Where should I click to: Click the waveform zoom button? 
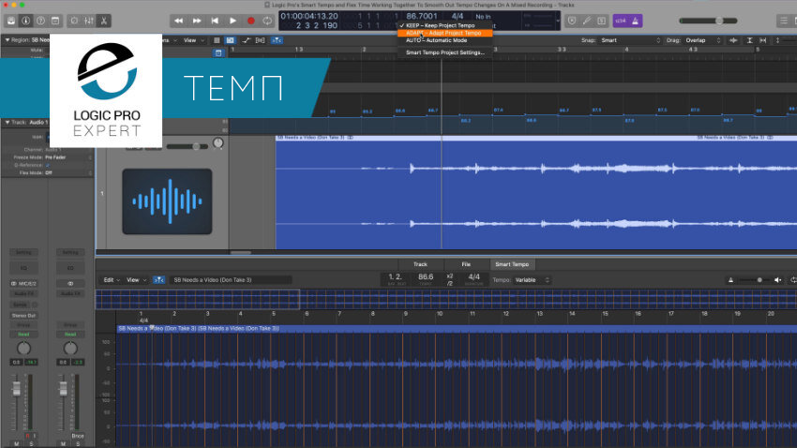tap(733, 40)
